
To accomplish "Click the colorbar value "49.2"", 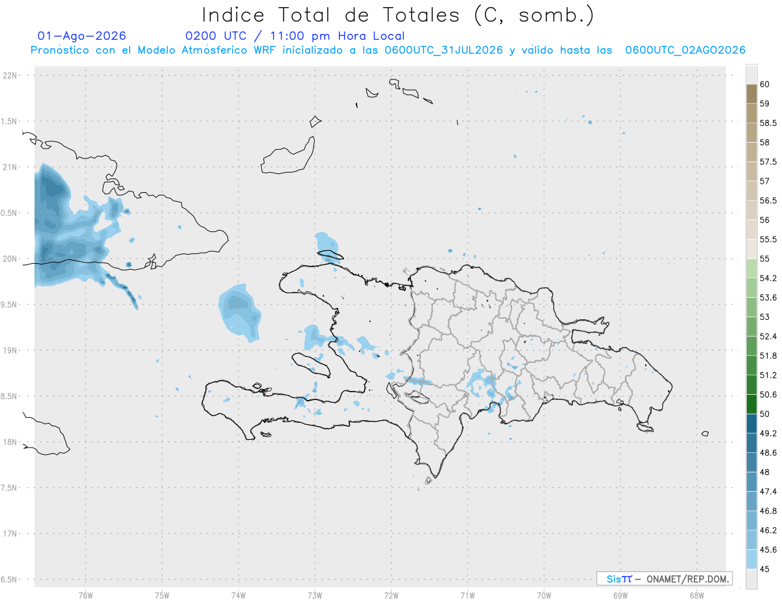I will click(768, 433).
